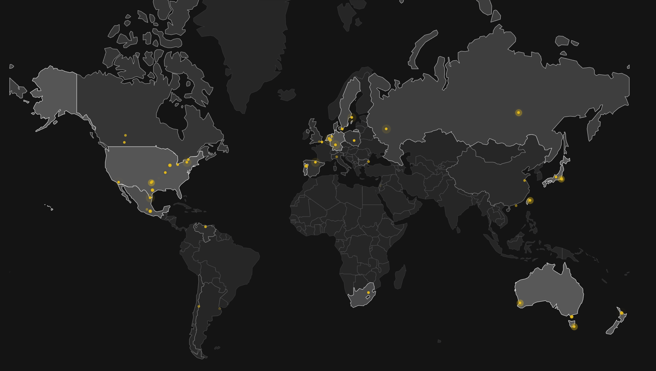
Task: Select the large marker in Texas
Action: click(x=151, y=182)
